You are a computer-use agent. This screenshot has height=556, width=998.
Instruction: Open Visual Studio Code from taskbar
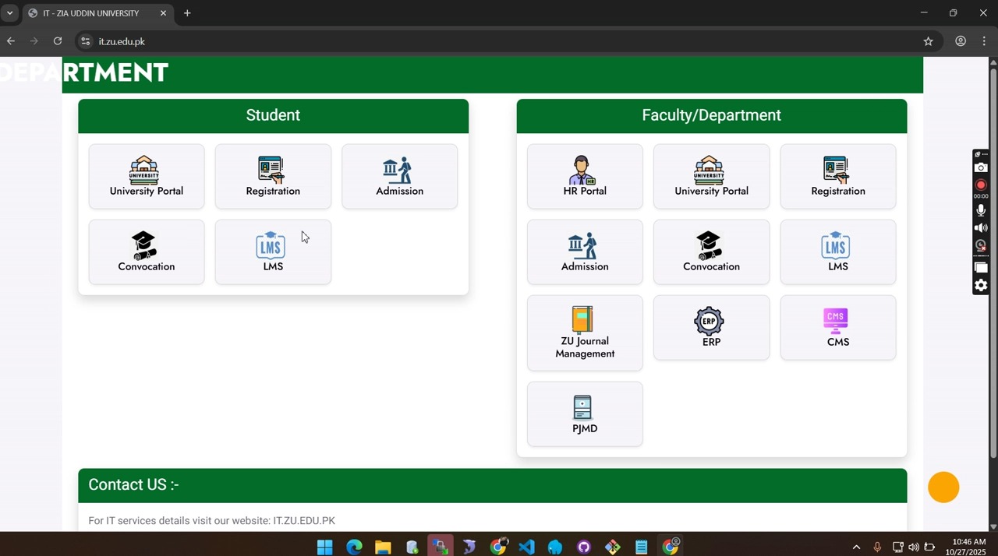tap(527, 547)
